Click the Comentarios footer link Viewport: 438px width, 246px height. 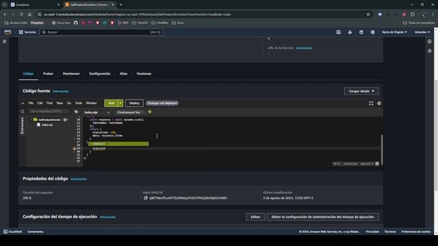point(35,232)
